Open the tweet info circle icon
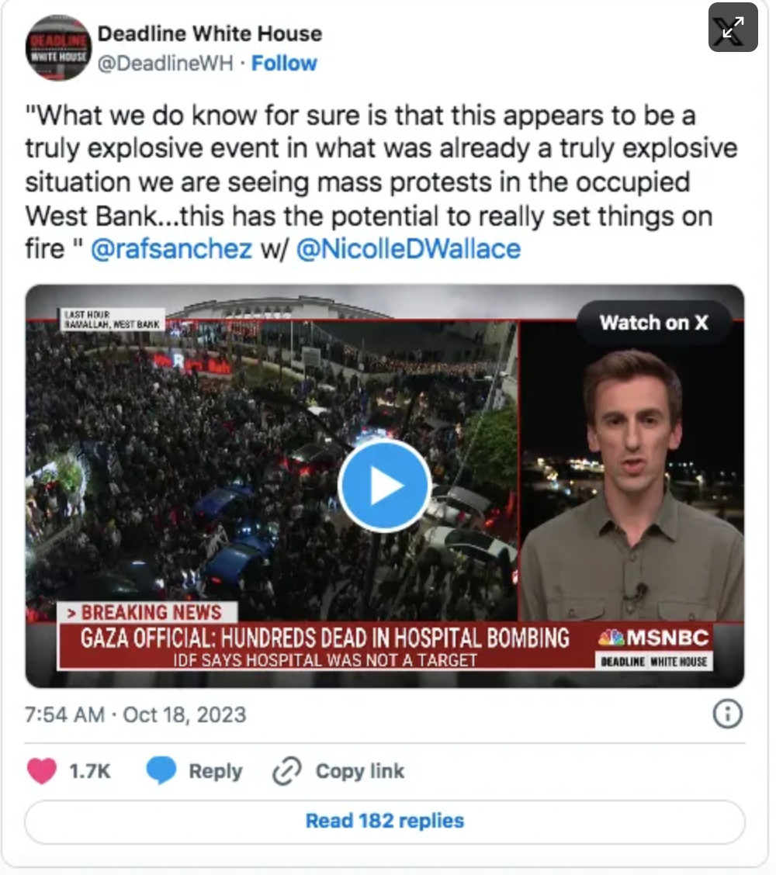776x875 pixels. point(727,714)
